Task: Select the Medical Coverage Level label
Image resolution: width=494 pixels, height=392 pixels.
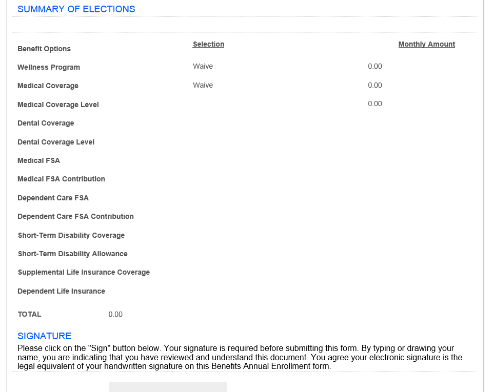Action: coord(58,105)
